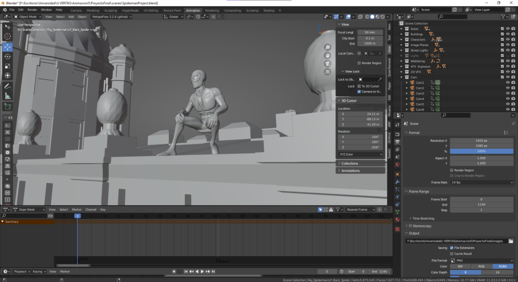Open the Material properties tab icon
This screenshot has height=282, width=518.
pyautogui.click(x=398, y=220)
